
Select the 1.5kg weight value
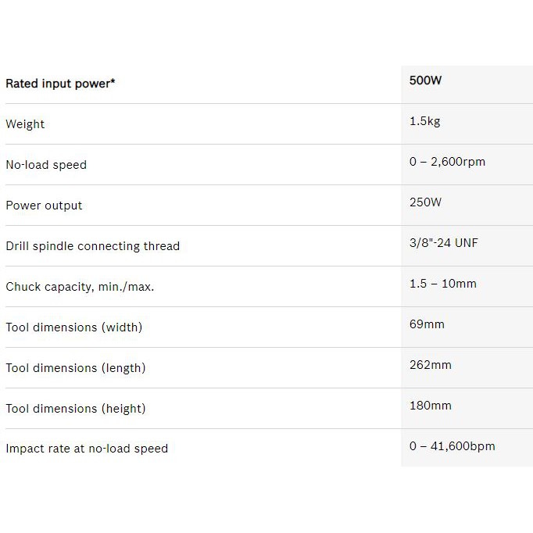425,121
